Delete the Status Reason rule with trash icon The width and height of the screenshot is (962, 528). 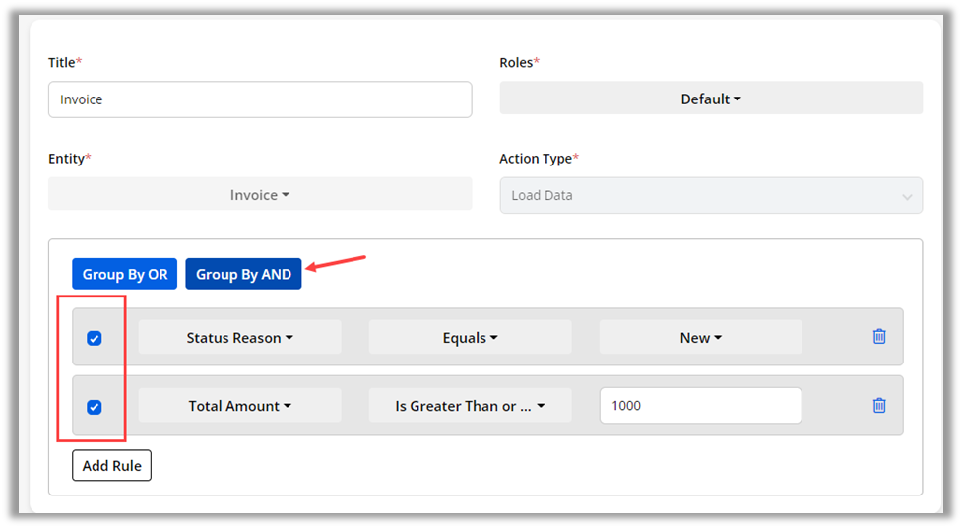[x=879, y=337]
